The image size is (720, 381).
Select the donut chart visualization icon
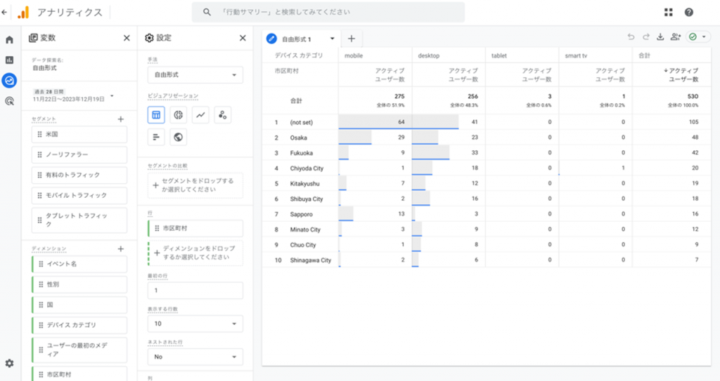178,115
